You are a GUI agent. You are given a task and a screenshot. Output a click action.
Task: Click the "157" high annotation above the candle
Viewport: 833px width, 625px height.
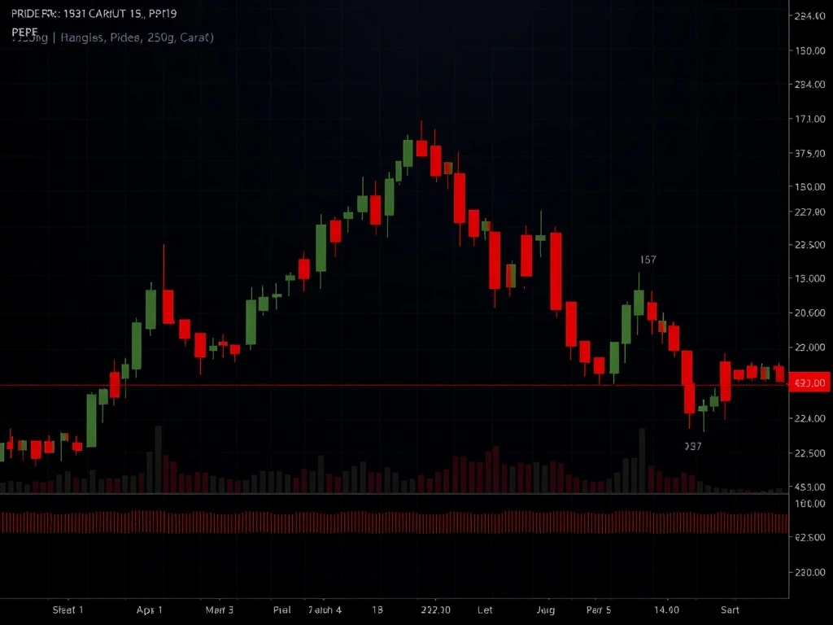(648, 260)
